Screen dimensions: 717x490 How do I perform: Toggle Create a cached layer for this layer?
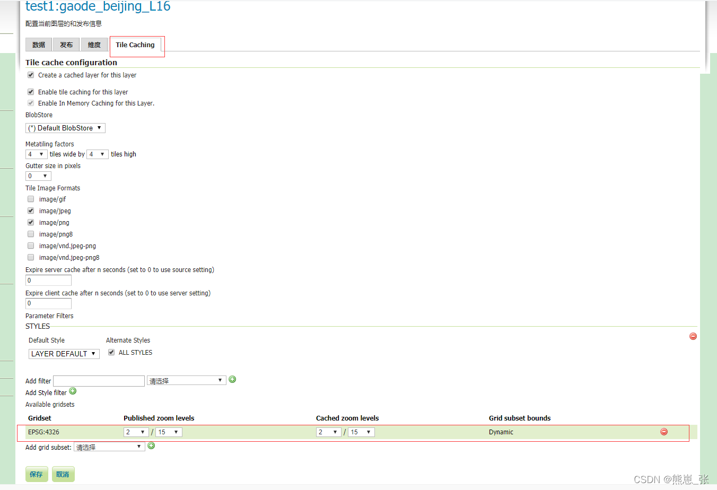pyautogui.click(x=31, y=75)
